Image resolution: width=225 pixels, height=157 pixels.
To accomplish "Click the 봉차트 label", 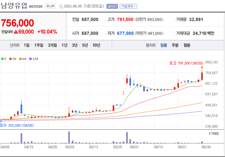I will (151, 45).
